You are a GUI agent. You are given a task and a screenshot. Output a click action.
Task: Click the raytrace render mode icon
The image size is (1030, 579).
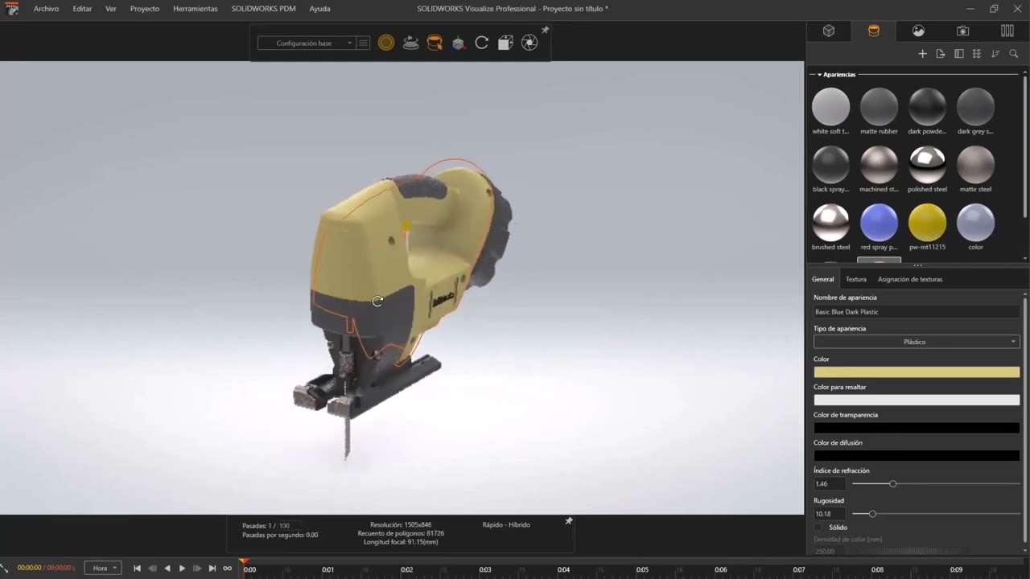point(386,43)
